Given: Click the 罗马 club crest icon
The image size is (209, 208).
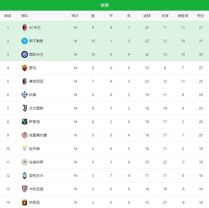Looking at the screenshot, I should pyautogui.click(x=24, y=68).
